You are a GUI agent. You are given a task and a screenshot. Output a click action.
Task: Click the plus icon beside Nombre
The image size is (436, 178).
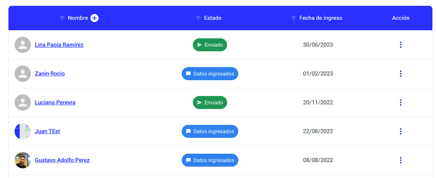click(x=94, y=18)
